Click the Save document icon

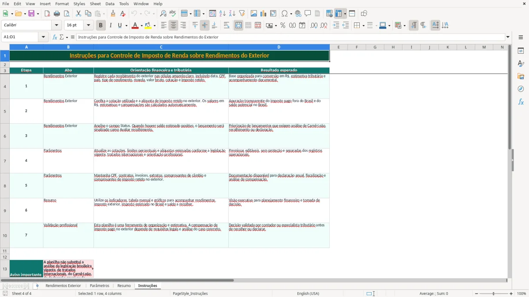(x=31, y=14)
